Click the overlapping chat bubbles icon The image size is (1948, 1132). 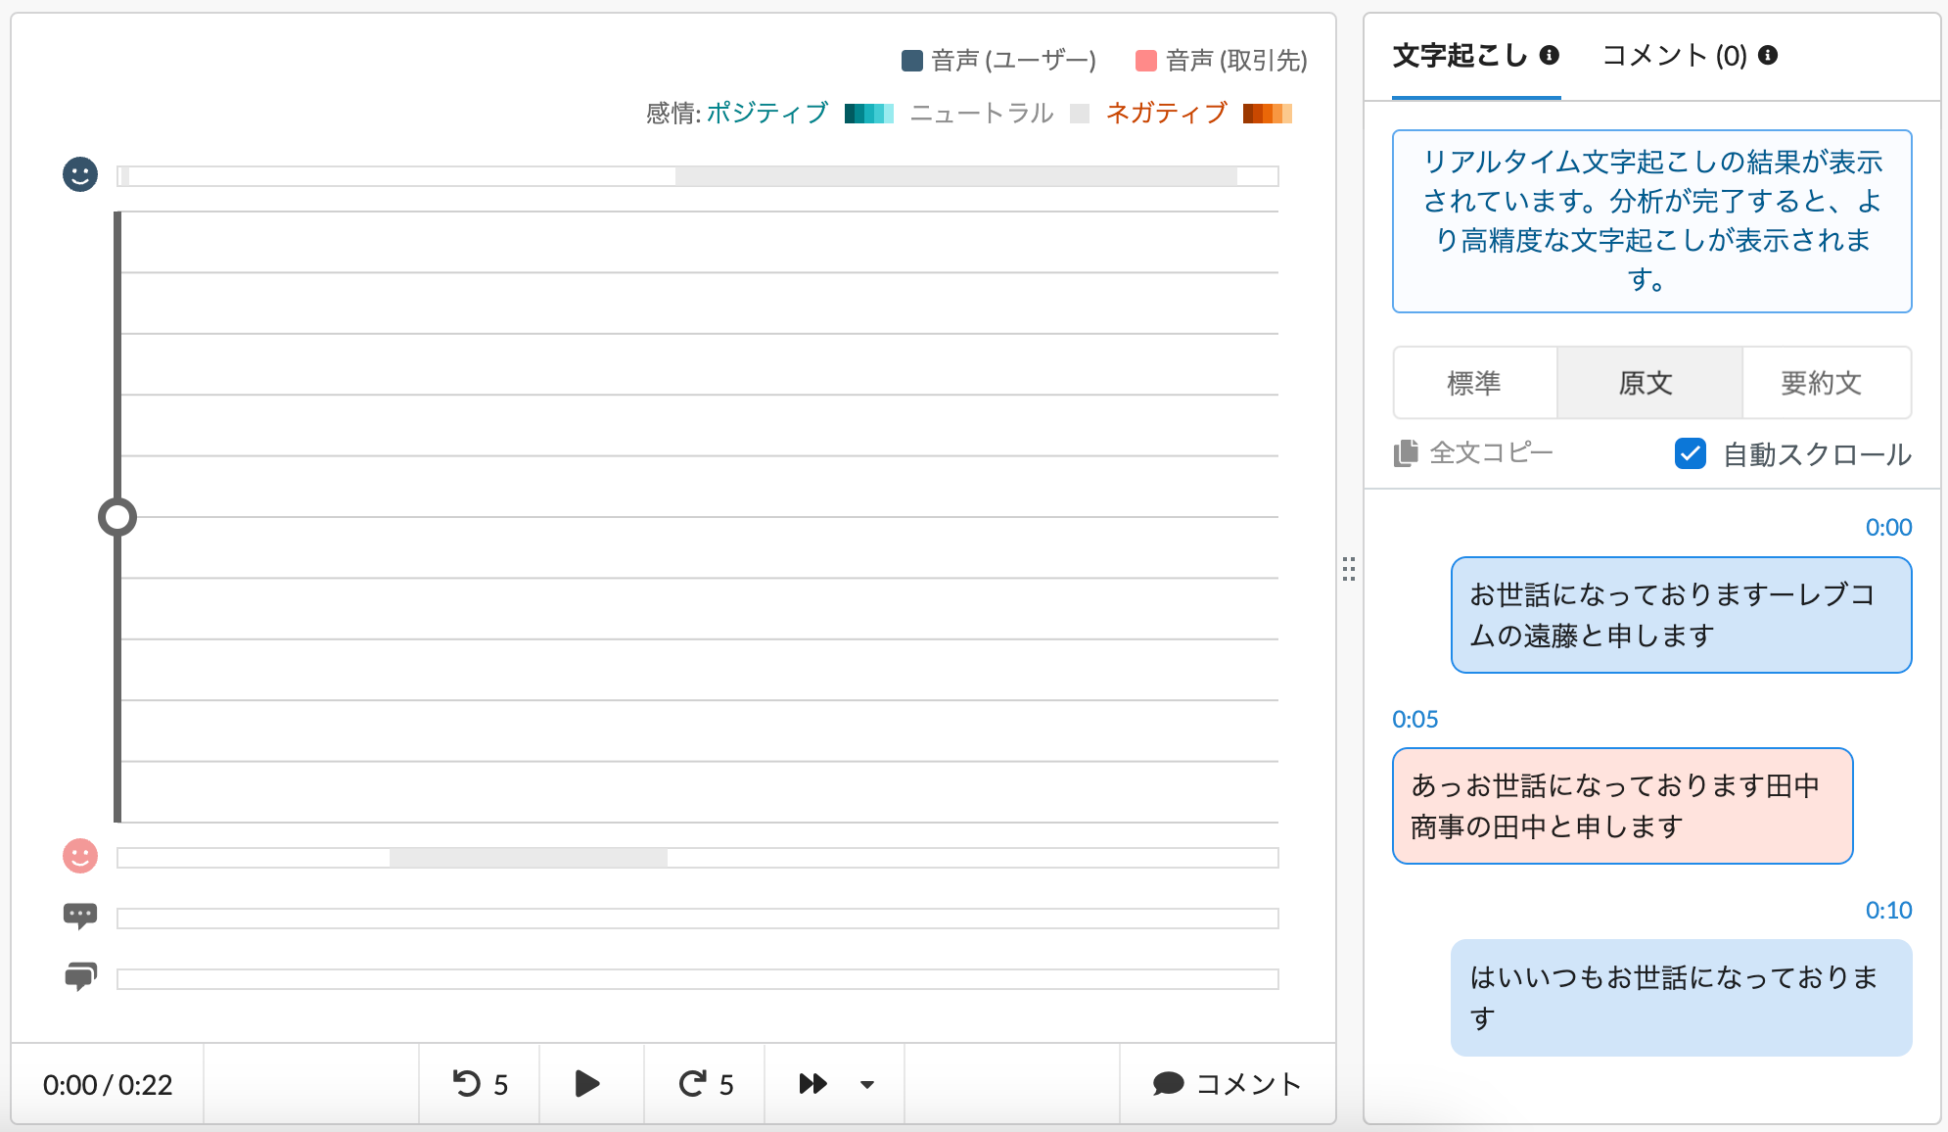(x=80, y=976)
